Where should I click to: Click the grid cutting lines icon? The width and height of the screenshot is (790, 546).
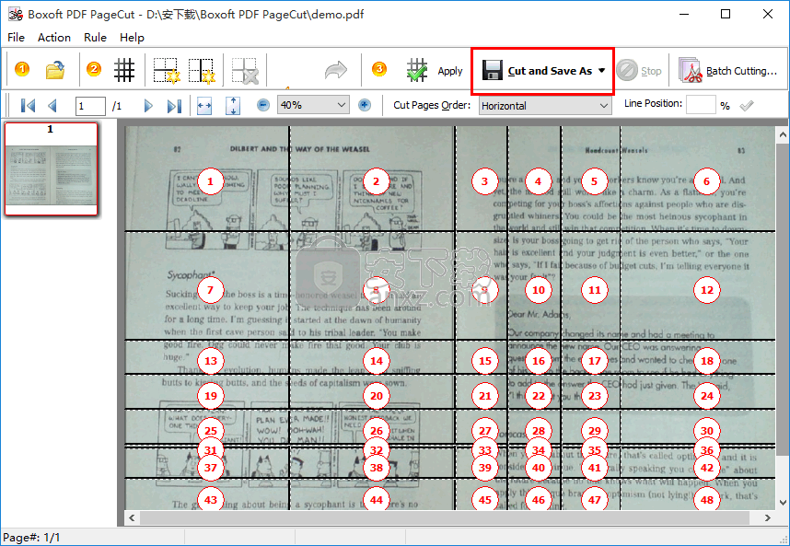click(124, 70)
